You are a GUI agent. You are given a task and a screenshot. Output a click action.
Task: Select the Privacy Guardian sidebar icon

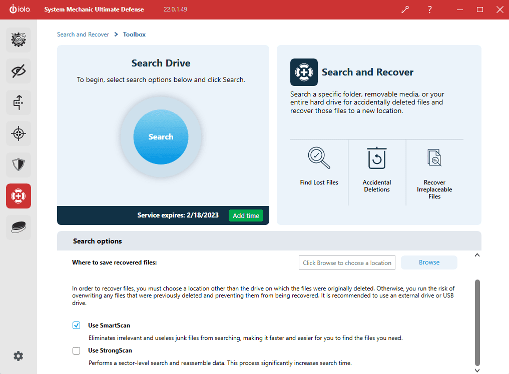(x=19, y=71)
